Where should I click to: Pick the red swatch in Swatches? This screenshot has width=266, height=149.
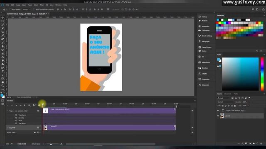pos(217,23)
